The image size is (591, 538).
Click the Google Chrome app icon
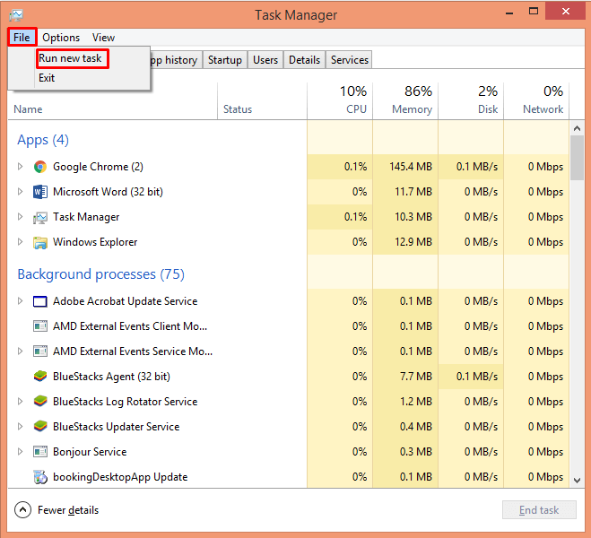coord(40,167)
